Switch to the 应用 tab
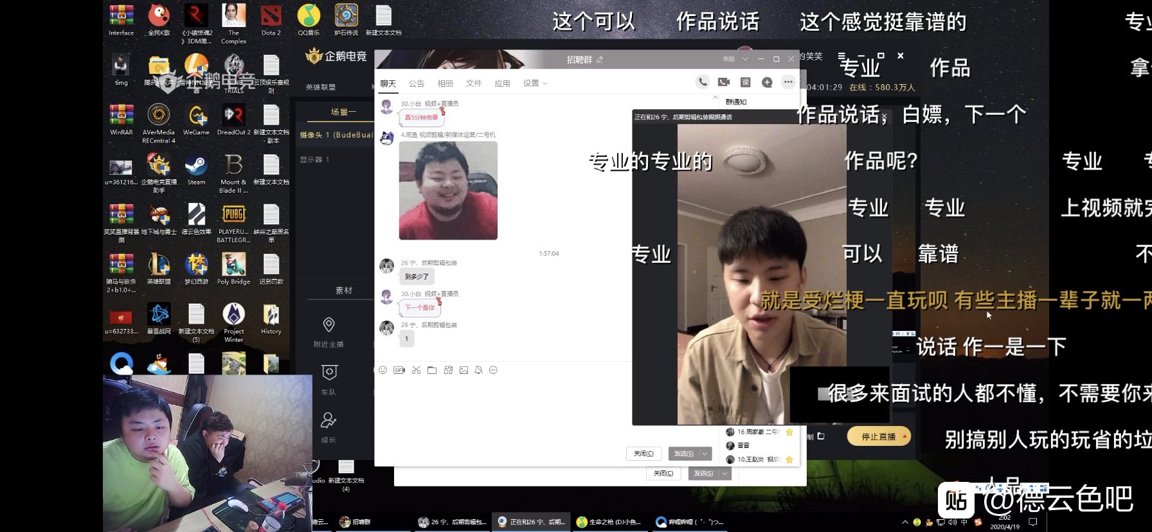 point(502,84)
